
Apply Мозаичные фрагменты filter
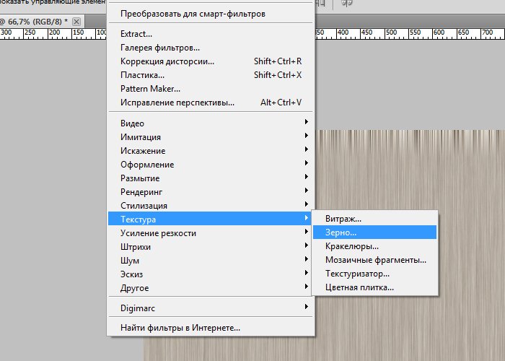pos(375,260)
